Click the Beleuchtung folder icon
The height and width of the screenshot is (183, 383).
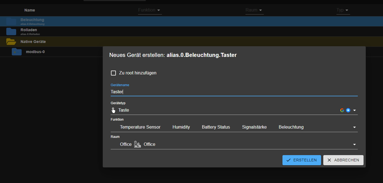pyautogui.click(x=11, y=22)
